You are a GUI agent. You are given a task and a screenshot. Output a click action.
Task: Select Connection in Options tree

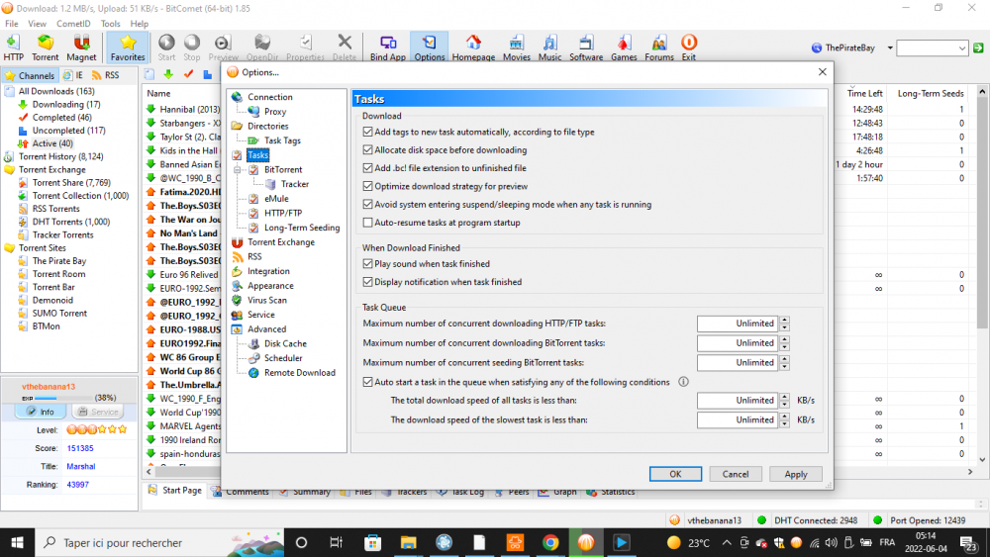(x=269, y=97)
